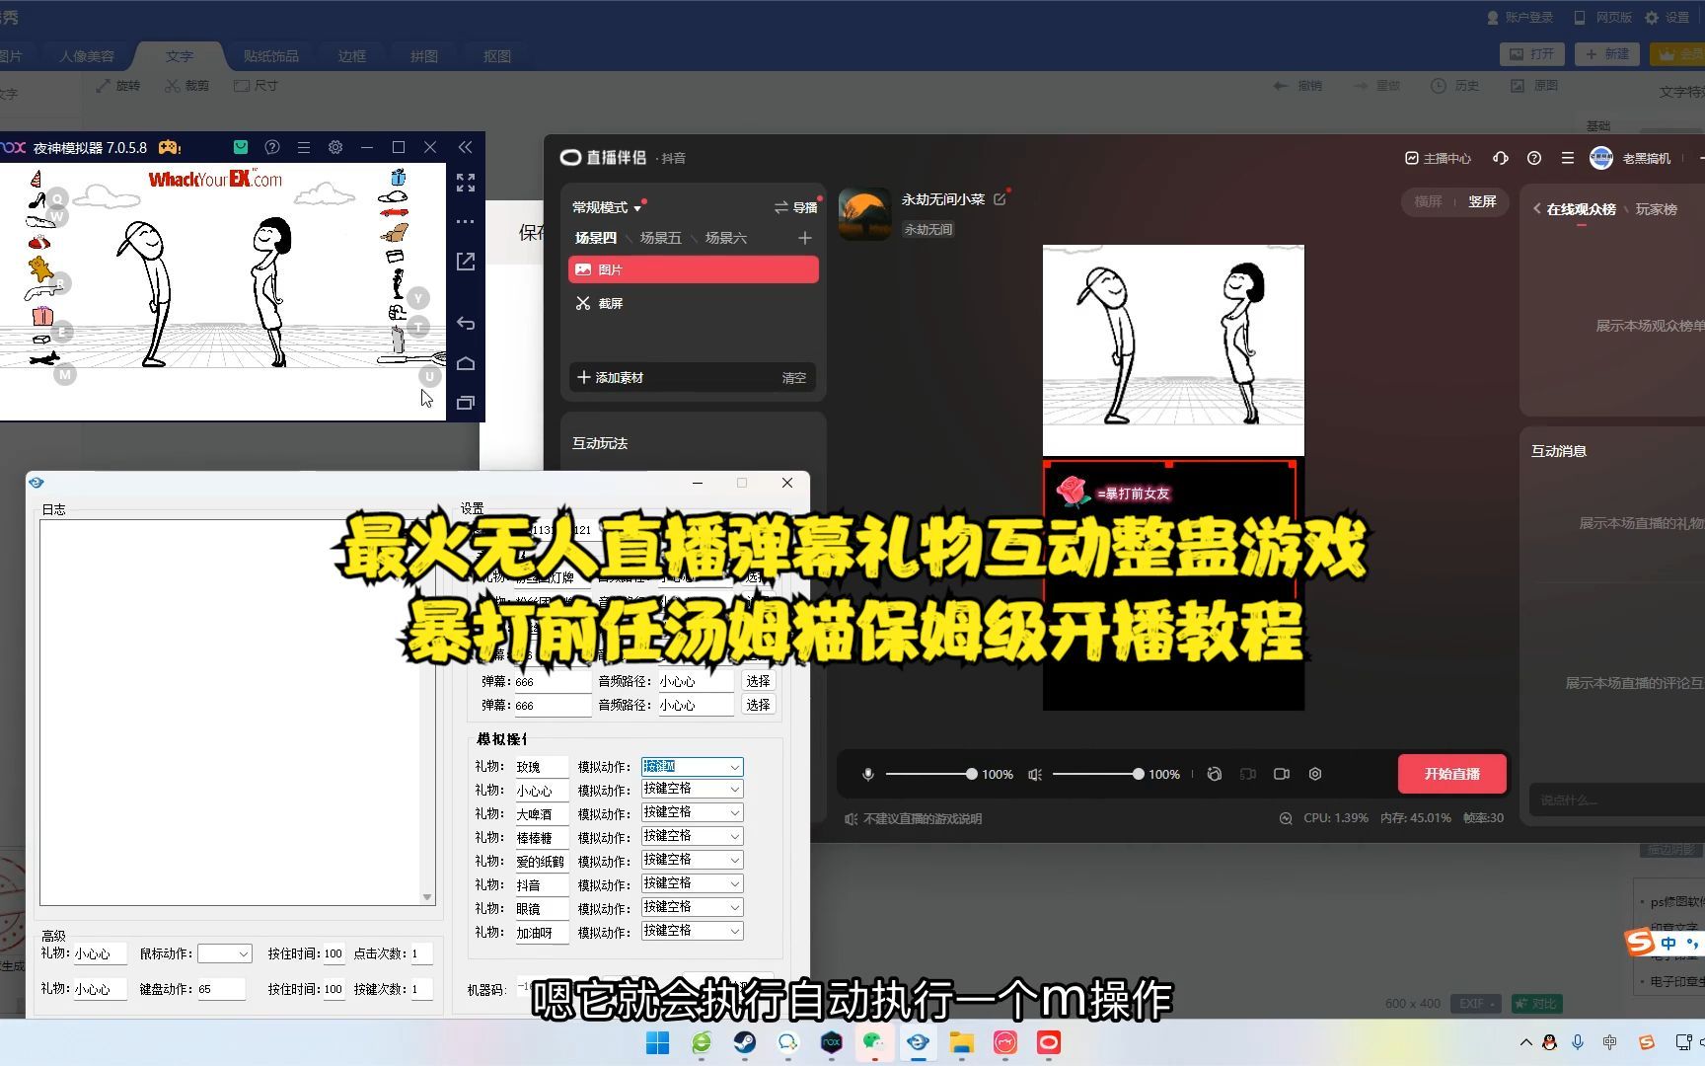Viewport: 1705px width, 1066px height.
Task: Switch to the 场景五 tab
Action: coord(659,238)
